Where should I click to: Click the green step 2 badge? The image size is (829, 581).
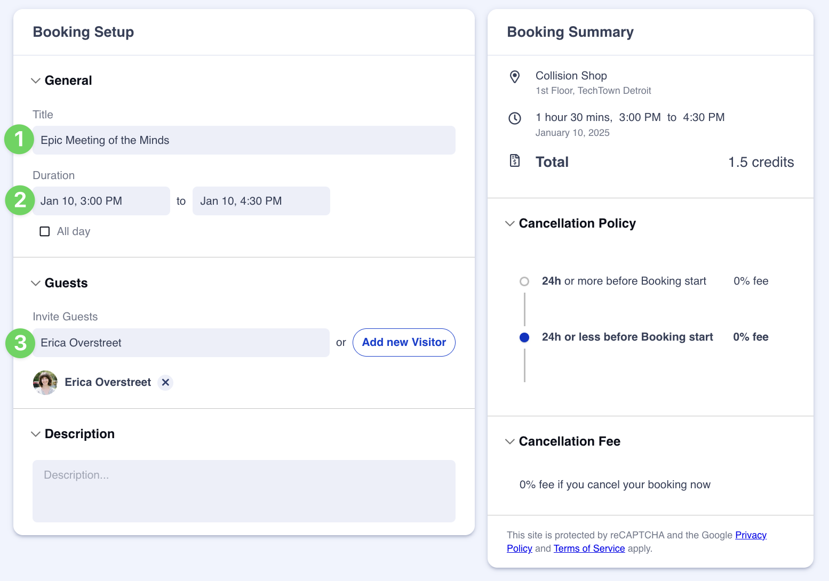pos(20,200)
